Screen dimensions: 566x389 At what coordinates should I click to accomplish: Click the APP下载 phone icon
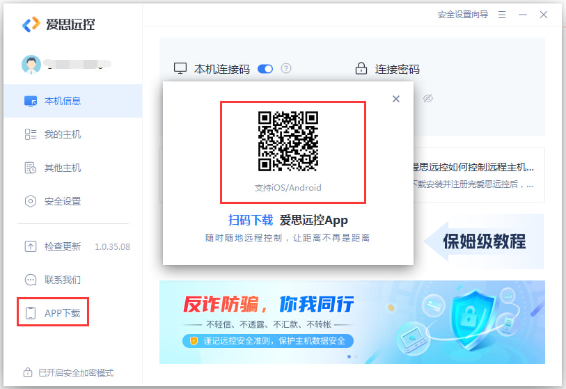click(31, 313)
